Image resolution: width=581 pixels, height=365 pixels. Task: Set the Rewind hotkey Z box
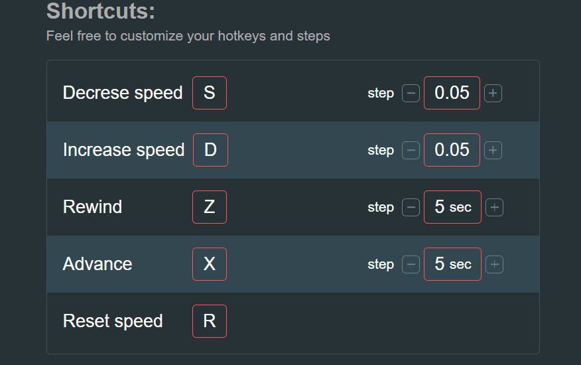point(210,207)
